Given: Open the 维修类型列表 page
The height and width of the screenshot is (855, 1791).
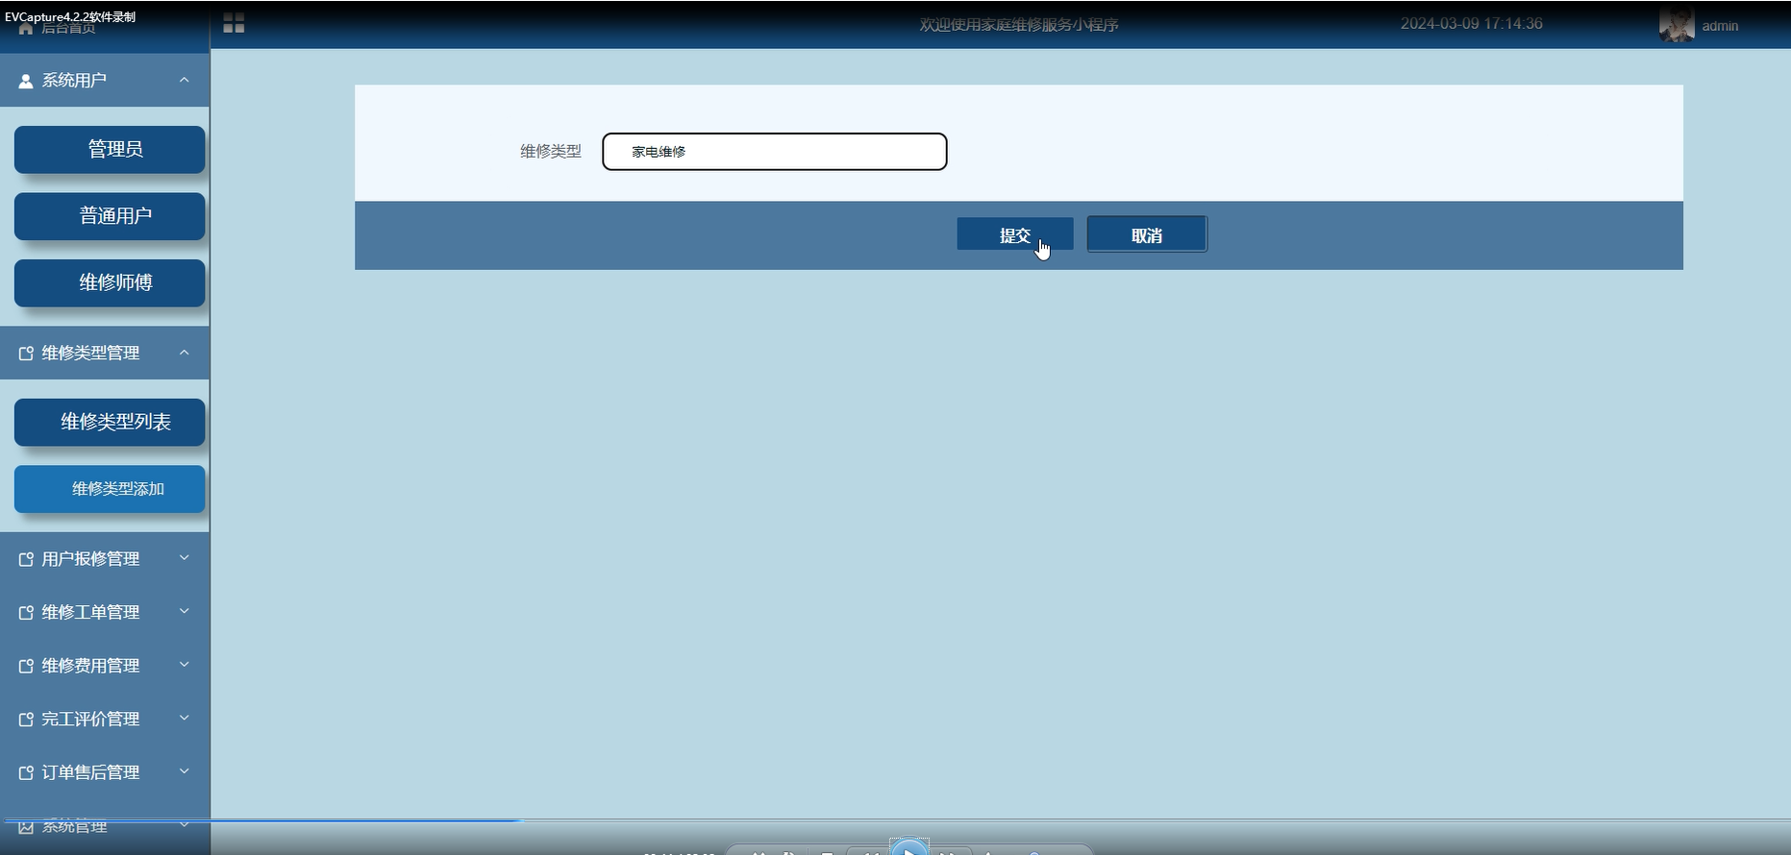Looking at the screenshot, I should (x=110, y=423).
